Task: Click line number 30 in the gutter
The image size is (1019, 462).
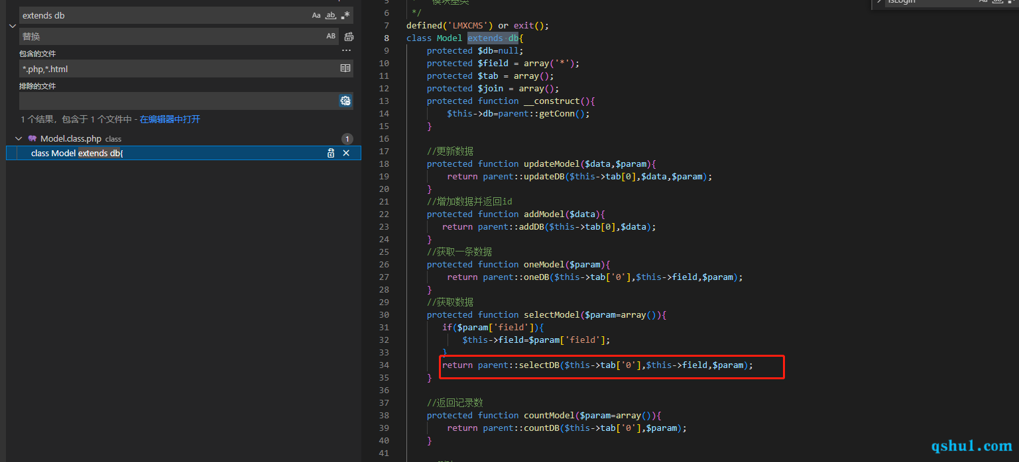Action: (384, 315)
